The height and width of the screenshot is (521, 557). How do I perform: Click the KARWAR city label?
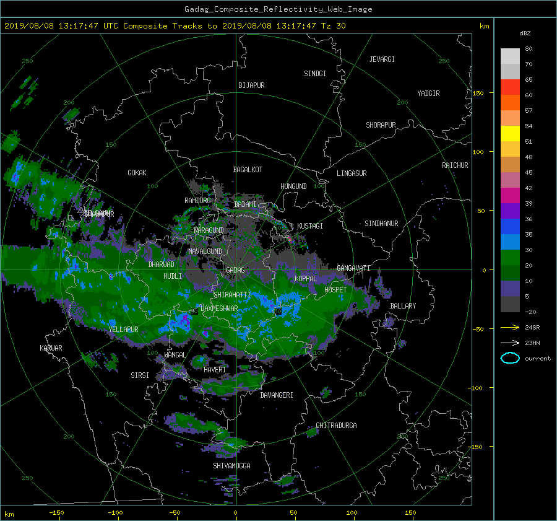[x=51, y=348]
